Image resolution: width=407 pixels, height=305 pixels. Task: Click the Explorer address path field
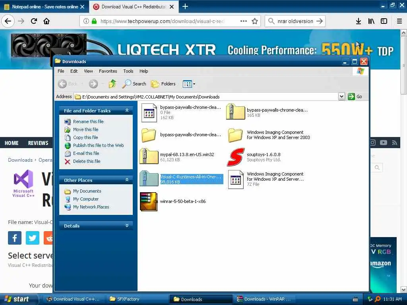click(206, 97)
